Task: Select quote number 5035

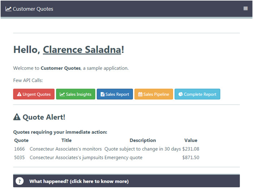Action: point(20,157)
